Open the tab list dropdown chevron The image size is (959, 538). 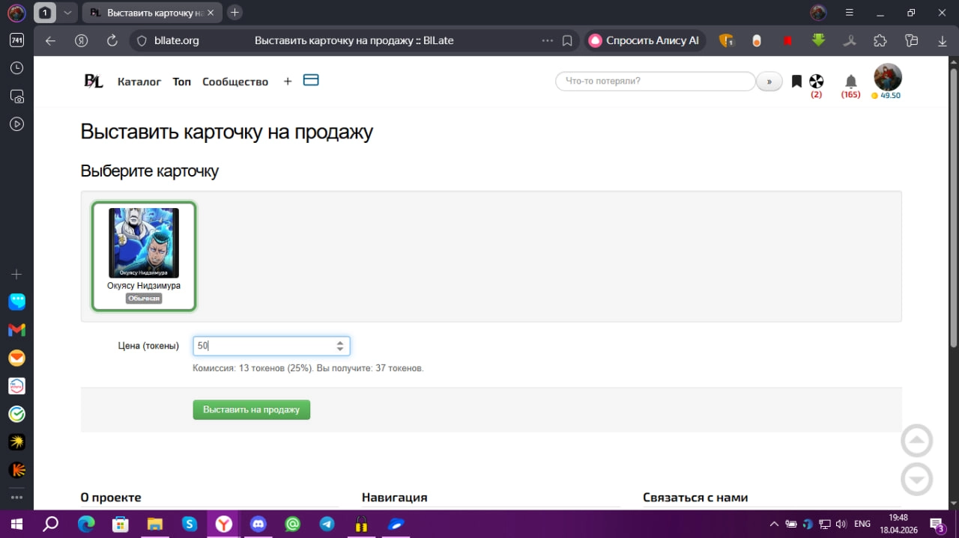(x=67, y=13)
